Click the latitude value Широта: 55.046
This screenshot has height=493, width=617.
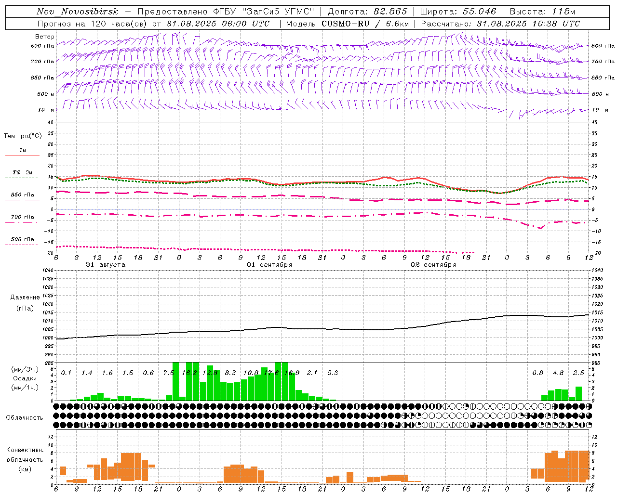pos(458,12)
